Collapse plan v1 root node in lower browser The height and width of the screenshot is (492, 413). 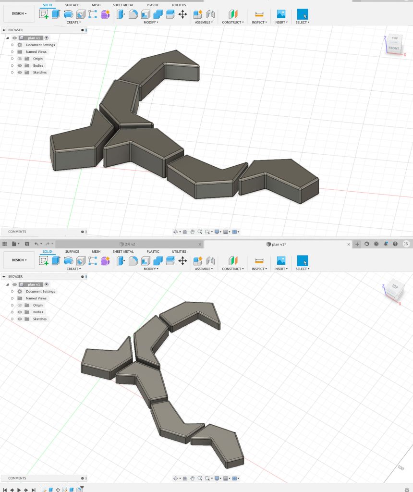8,284
